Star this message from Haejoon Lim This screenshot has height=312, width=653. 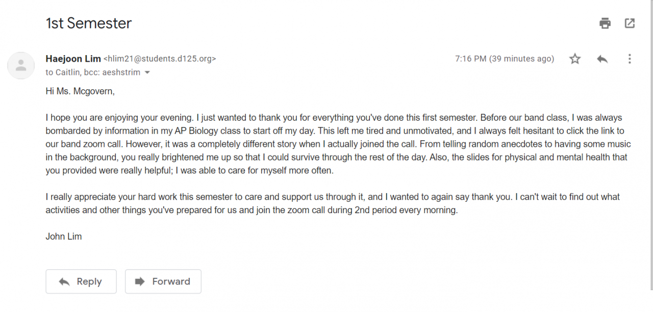click(575, 59)
